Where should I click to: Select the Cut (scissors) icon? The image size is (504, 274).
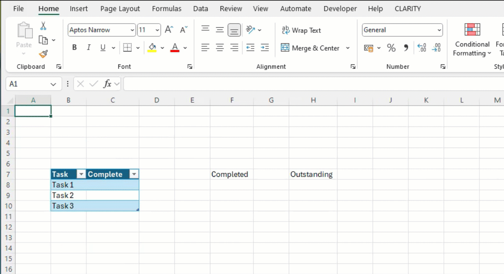click(43, 25)
